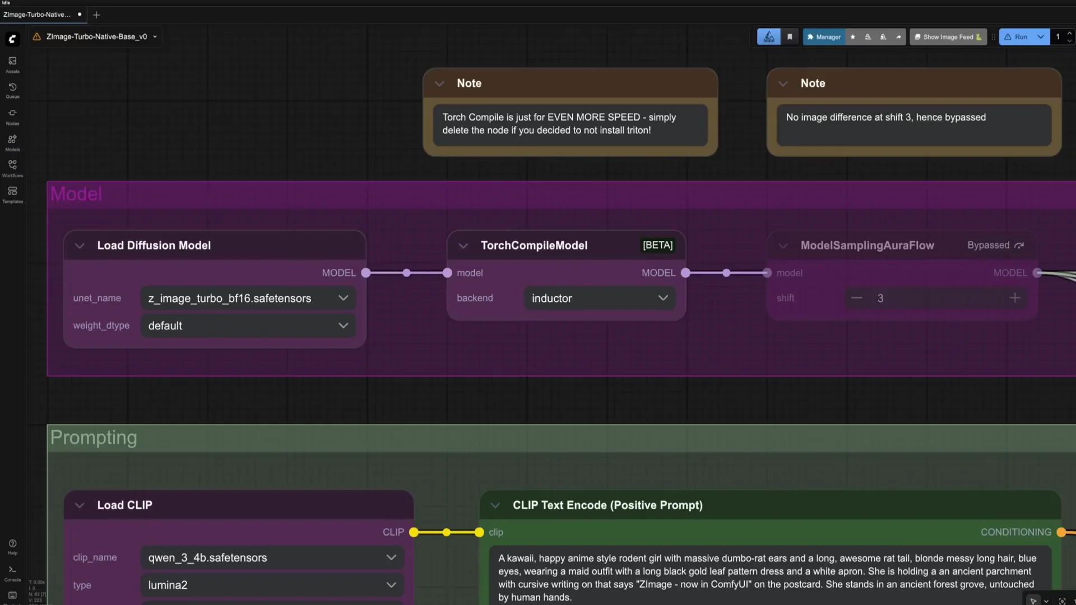This screenshot has width=1076, height=605.
Task: Switch to the ZImage-Turbo-Native tab
Action: click(36, 15)
